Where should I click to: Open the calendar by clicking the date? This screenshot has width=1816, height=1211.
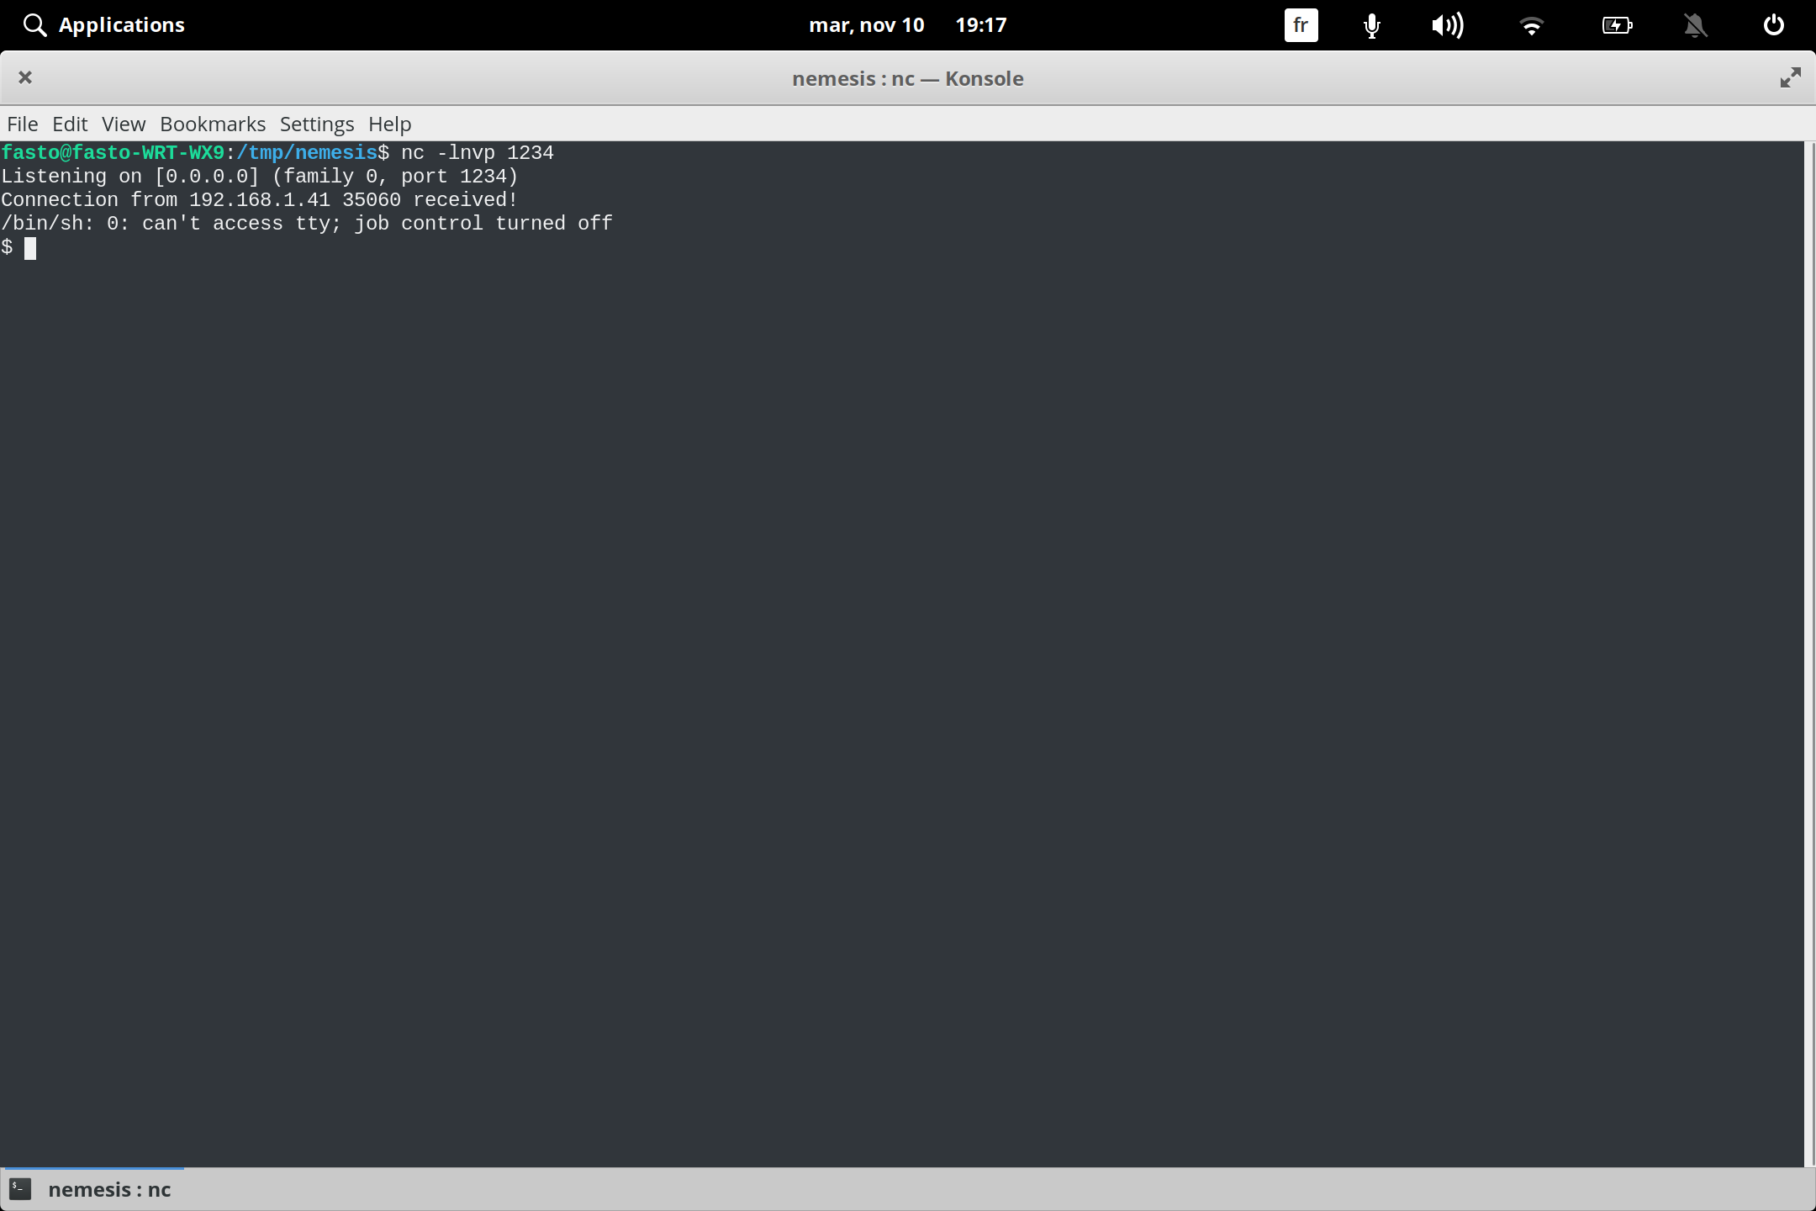click(867, 24)
